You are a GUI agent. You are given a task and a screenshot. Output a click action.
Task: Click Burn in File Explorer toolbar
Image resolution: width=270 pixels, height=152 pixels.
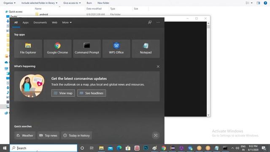pos(89,3)
